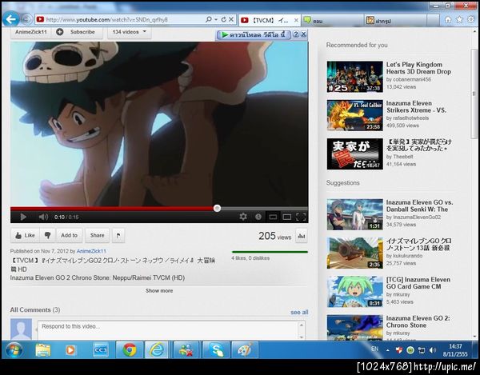The image size is (480, 375).
Task: Open Skype from taskbar
Action: [x=216, y=350]
